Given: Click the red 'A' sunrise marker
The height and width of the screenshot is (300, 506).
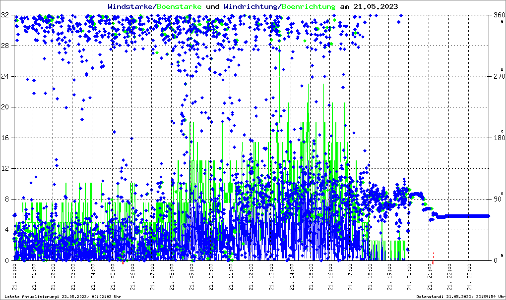Looking at the screenshot, I should [x=123, y=263].
